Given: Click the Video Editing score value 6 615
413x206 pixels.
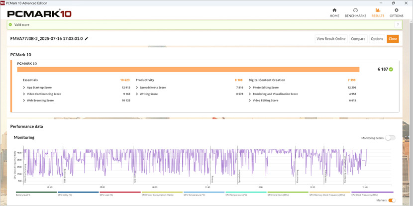Looking at the screenshot, I should [x=352, y=101].
